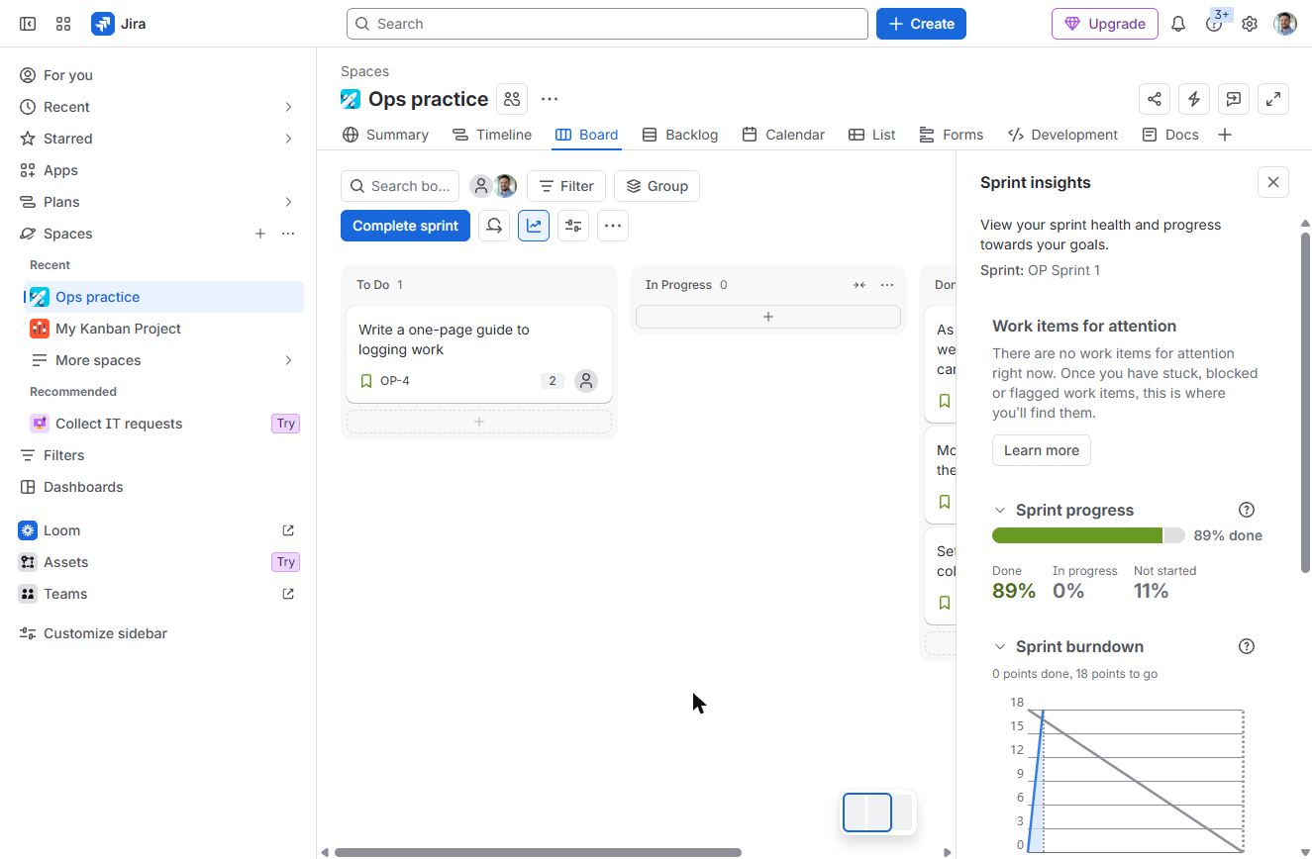
Task: Expand the Recent section chevron
Action: click(x=288, y=107)
